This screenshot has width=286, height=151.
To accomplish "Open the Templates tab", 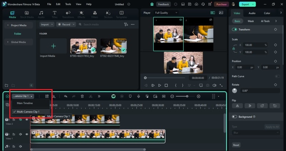I will tap(122, 14).
